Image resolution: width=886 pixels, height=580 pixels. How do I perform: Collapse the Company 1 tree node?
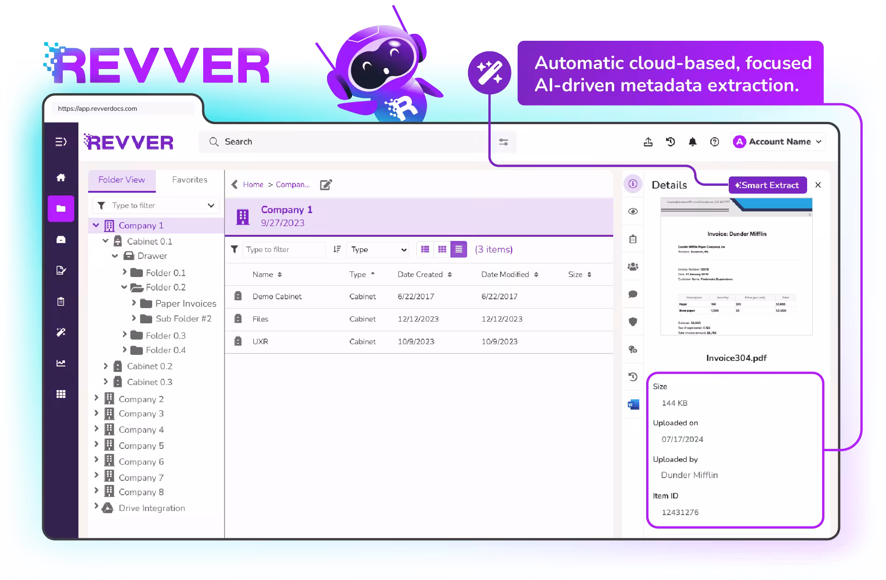coord(96,225)
